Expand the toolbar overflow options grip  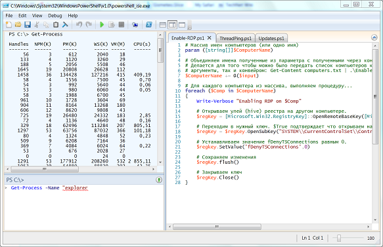(189, 25)
